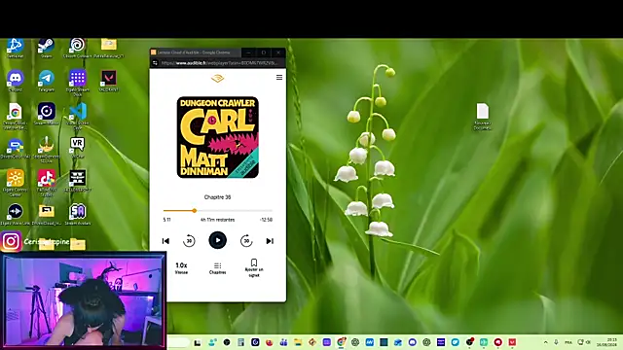Select the VALORANT desktop shortcut

[x=108, y=81]
